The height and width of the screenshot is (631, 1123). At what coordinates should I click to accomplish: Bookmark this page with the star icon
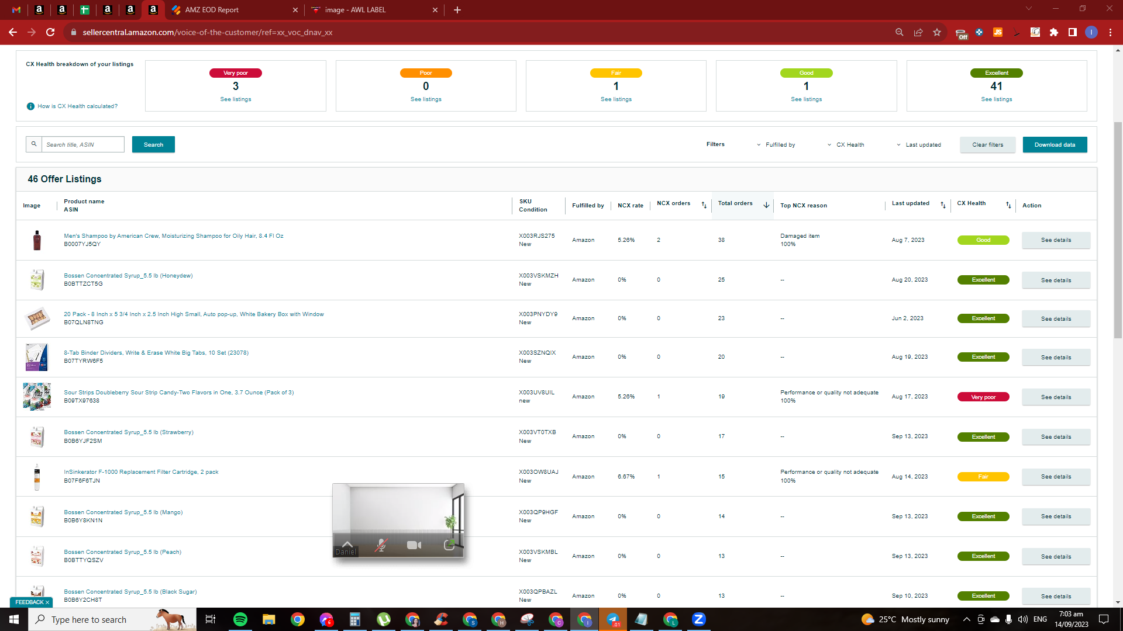tap(937, 32)
